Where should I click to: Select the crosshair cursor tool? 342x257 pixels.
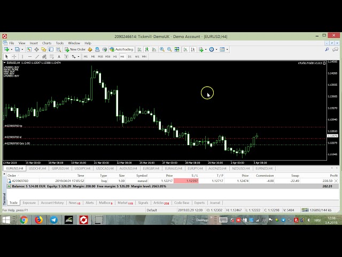(14, 56)
